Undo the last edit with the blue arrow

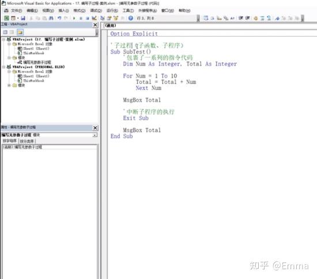[x=59, y=18]
